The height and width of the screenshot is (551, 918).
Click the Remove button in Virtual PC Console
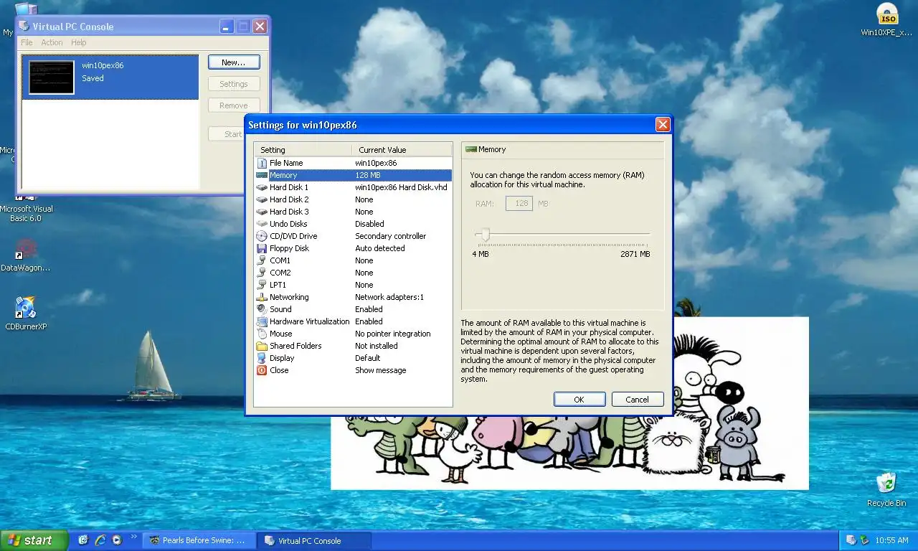coord(234,105)
